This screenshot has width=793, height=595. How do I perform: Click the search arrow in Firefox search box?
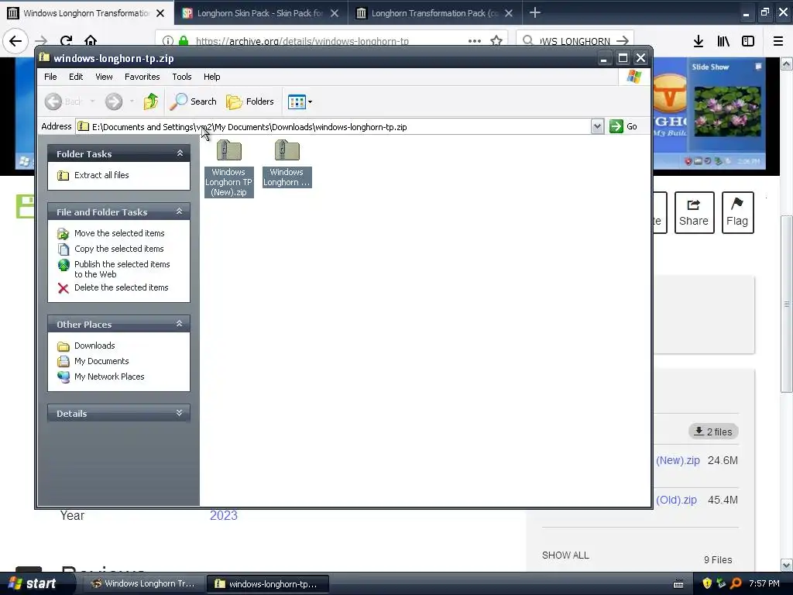[x=623, y=41]
